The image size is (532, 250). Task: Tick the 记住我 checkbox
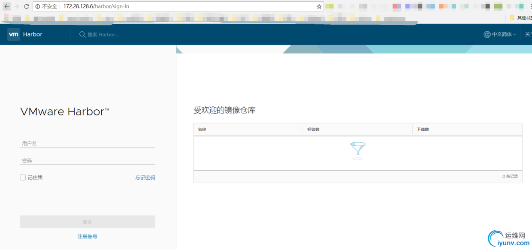point(23,178)
